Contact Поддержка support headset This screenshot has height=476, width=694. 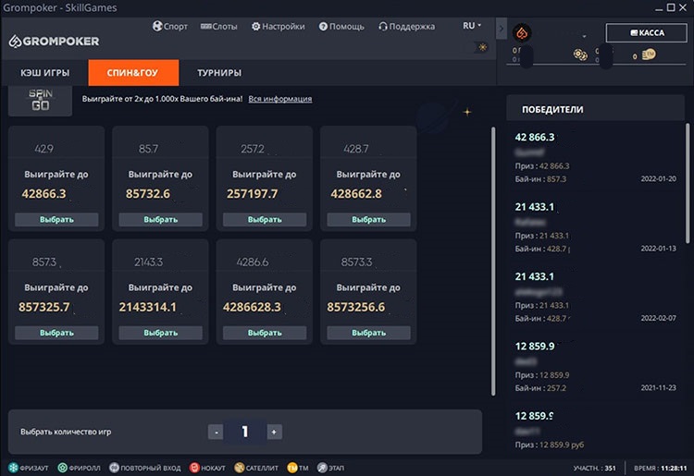tap(383, 27)
